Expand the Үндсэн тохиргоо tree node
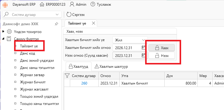 pyautogui.click(x=4, y=31)
